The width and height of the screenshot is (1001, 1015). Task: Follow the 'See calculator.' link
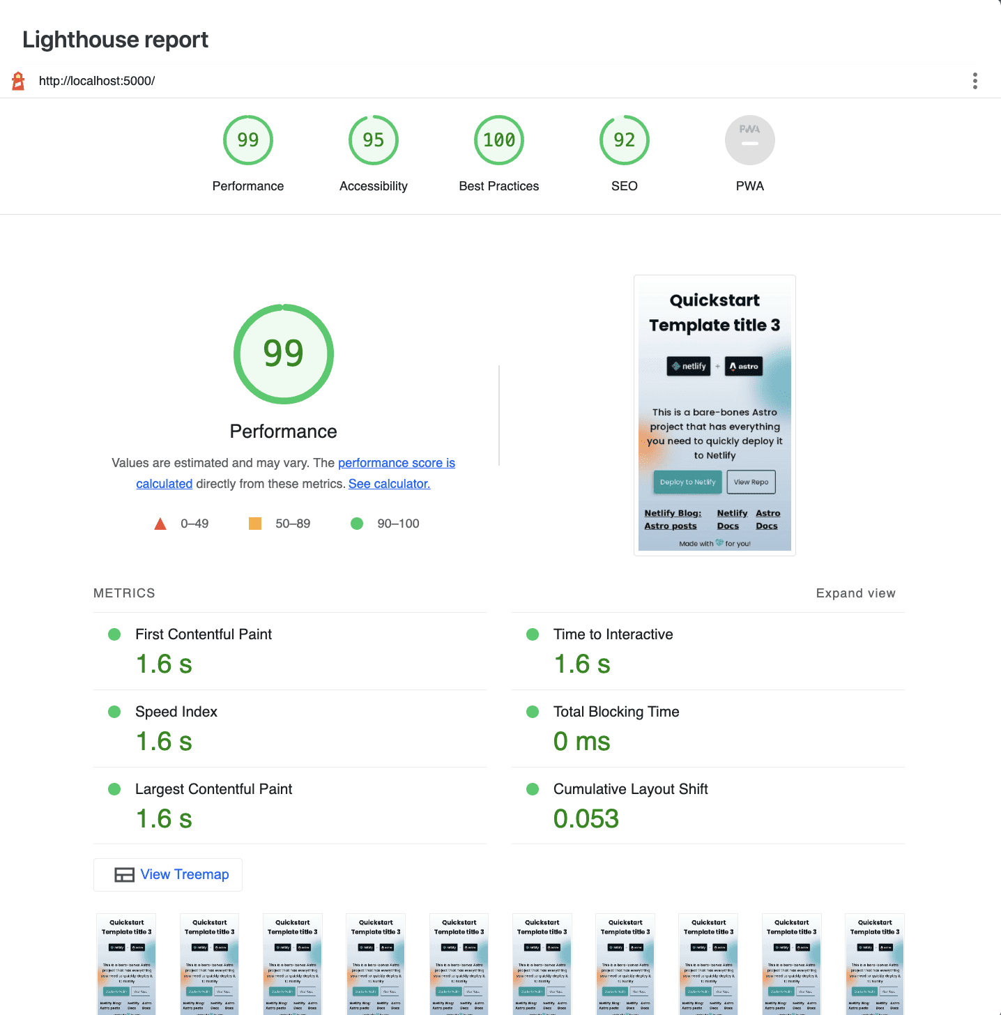[389, 484]
